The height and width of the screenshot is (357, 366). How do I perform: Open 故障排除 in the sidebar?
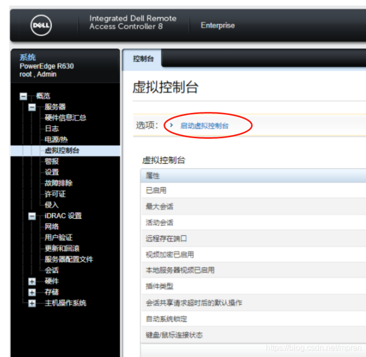58,183
